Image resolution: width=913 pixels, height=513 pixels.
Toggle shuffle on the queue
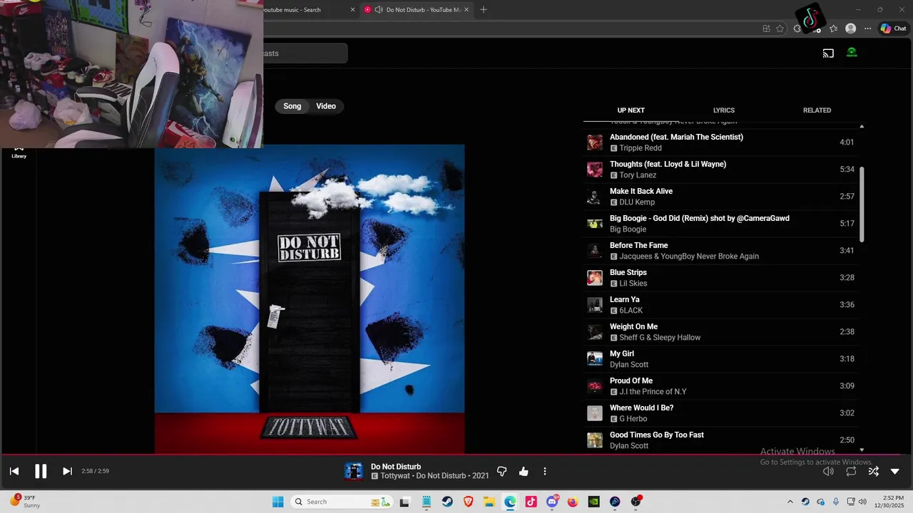(873, 471)
